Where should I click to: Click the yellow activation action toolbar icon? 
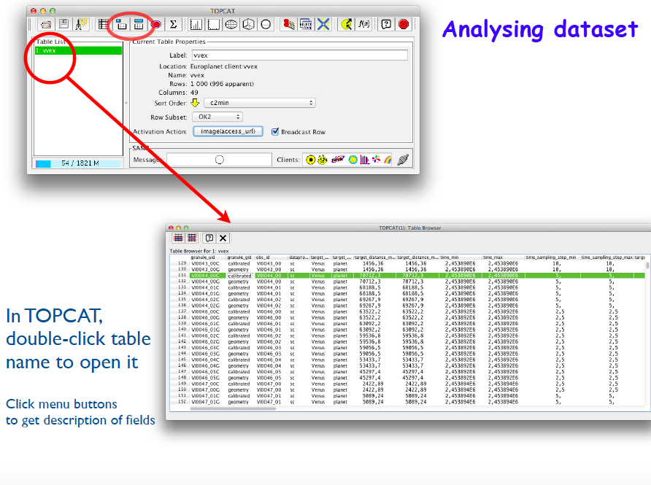(346, 25)
